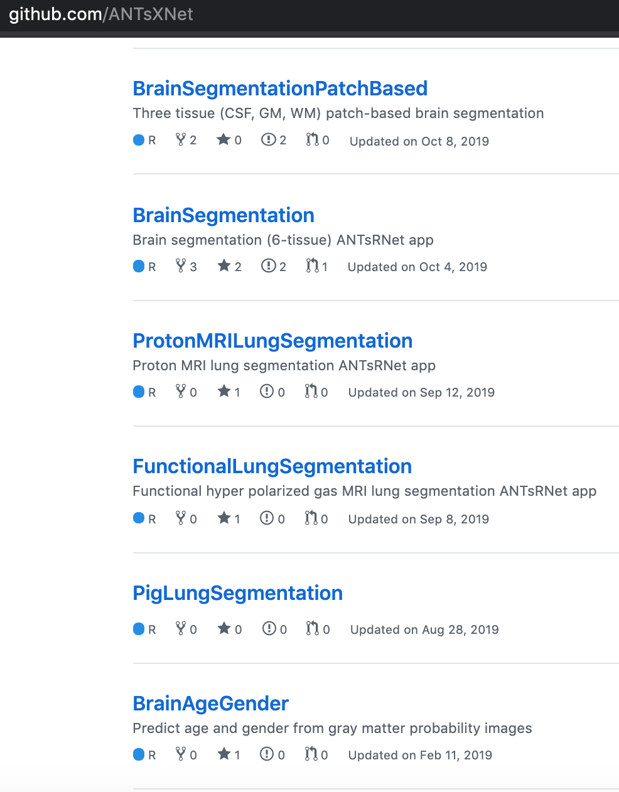Viewport: 619px width, 792px height.
Task: Open the ProtonMRILungSegmentation repository
Action: [x=272, y=341]
